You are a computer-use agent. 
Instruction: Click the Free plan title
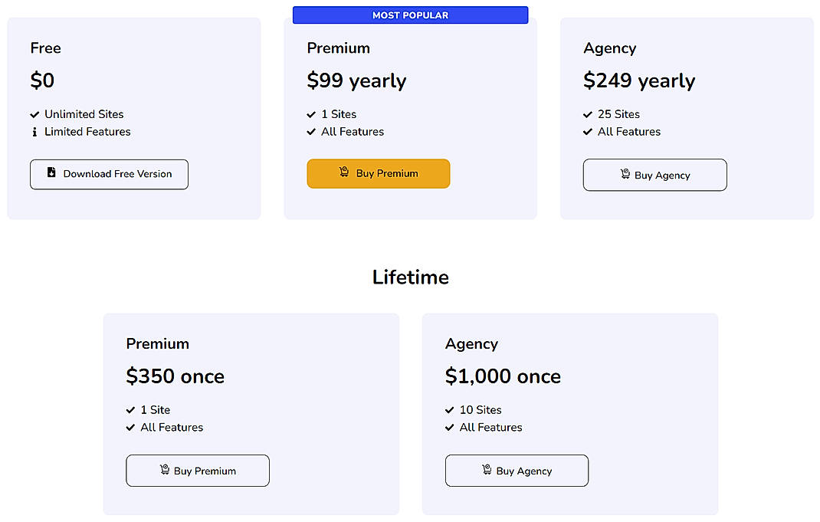click(x=45, y=48)
